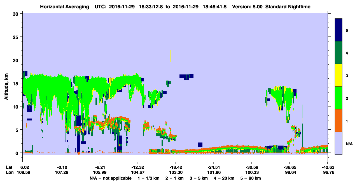The image size is (364, 186).
Task: Click the longitude value '101.86'
Action: tap(213, 172)
